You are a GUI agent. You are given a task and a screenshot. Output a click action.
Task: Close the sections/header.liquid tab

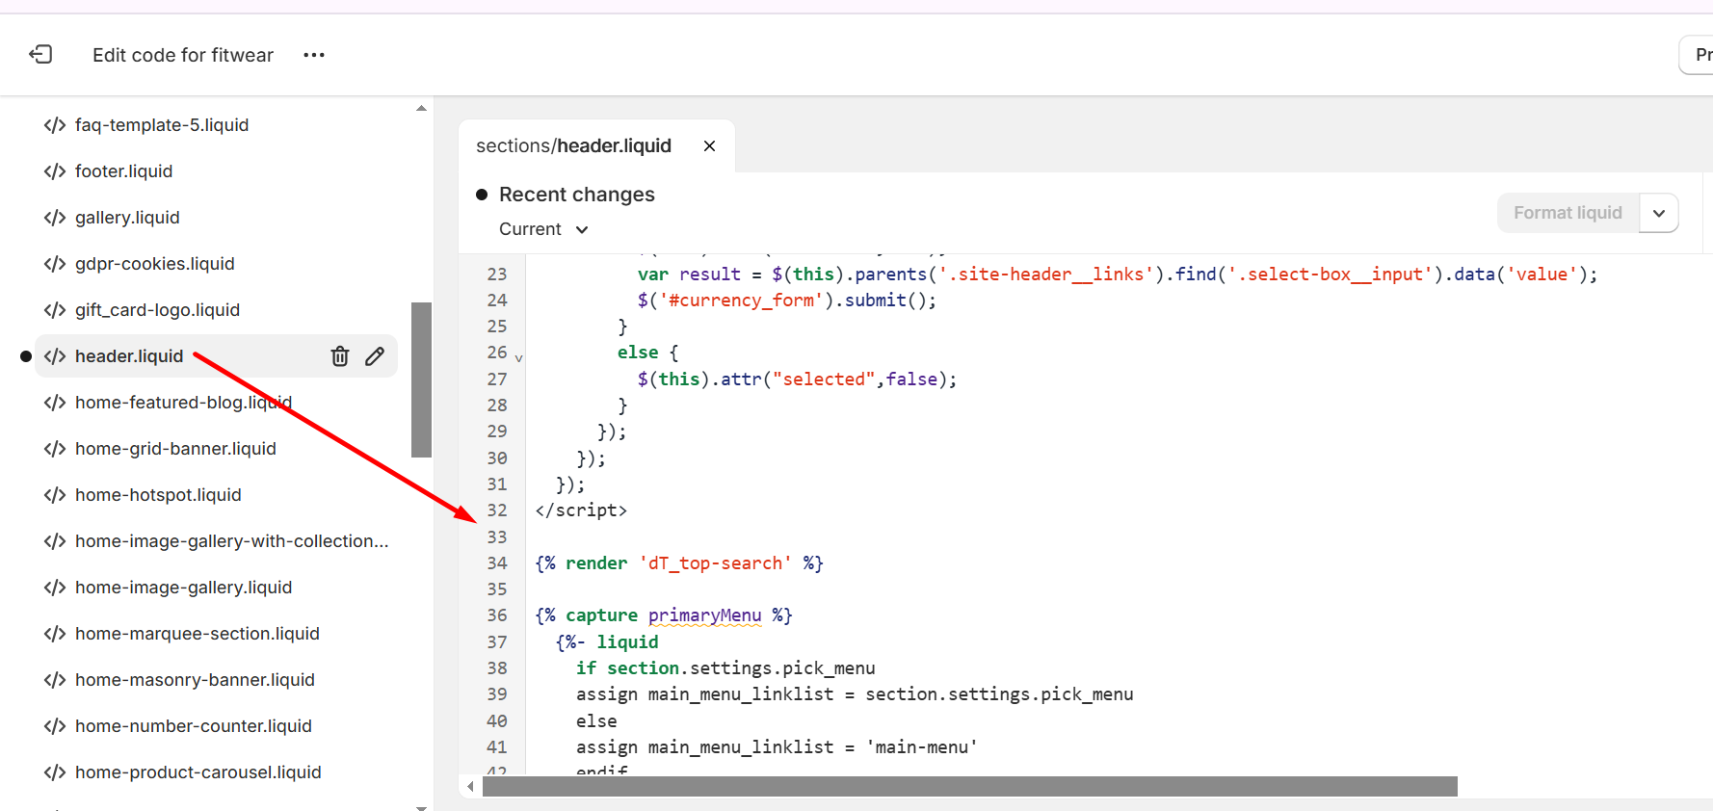(x=709, y=145)
